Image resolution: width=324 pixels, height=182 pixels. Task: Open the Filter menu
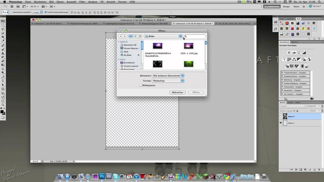(82, 2)
